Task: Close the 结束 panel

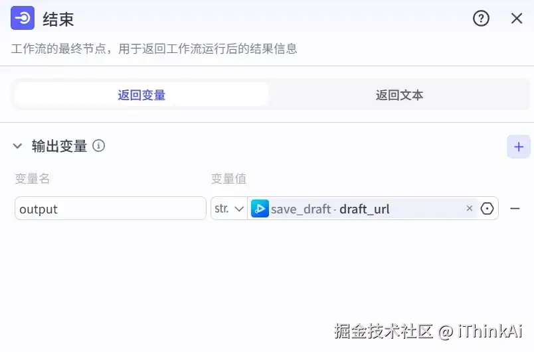Action: (x=517, y=19)
